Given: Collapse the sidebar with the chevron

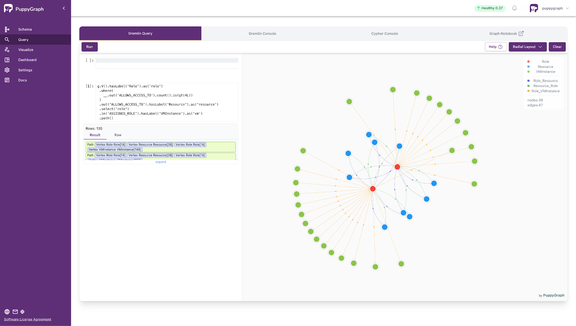Looking at the screenshot, I should pyautogui.click(x=64, y=8).
